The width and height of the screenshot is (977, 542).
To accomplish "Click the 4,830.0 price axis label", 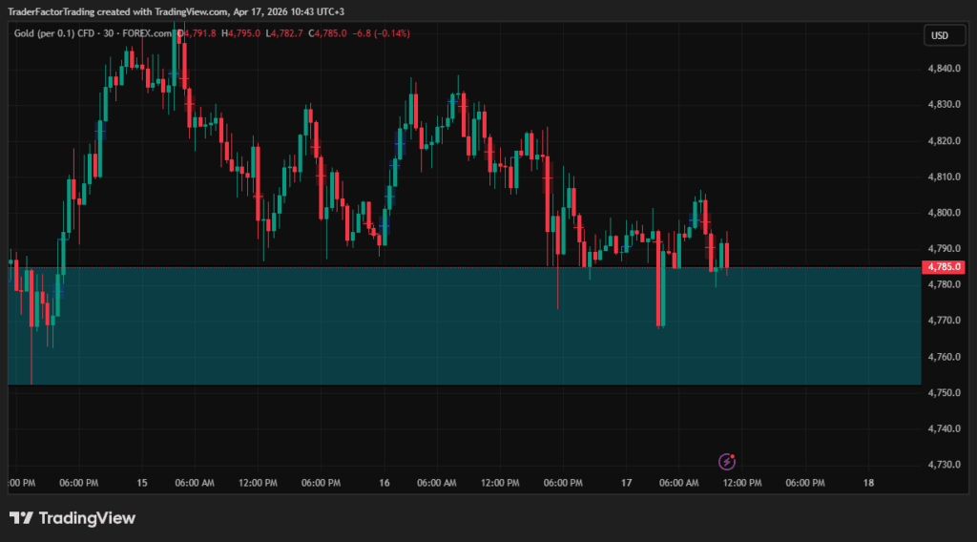I will (944, 105).
